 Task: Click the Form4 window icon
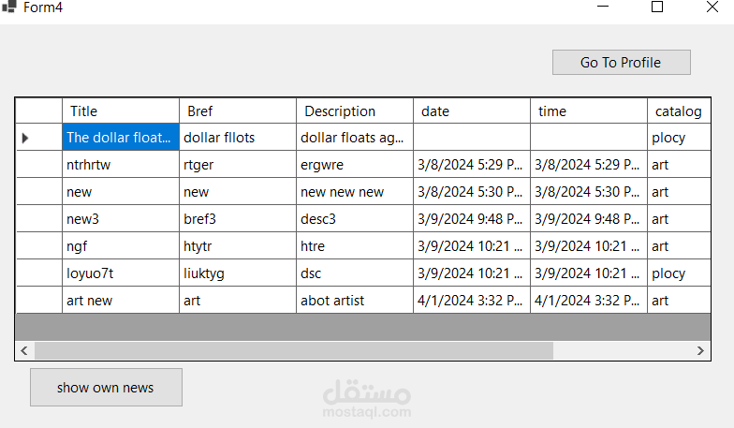click(x=9, y=7)
